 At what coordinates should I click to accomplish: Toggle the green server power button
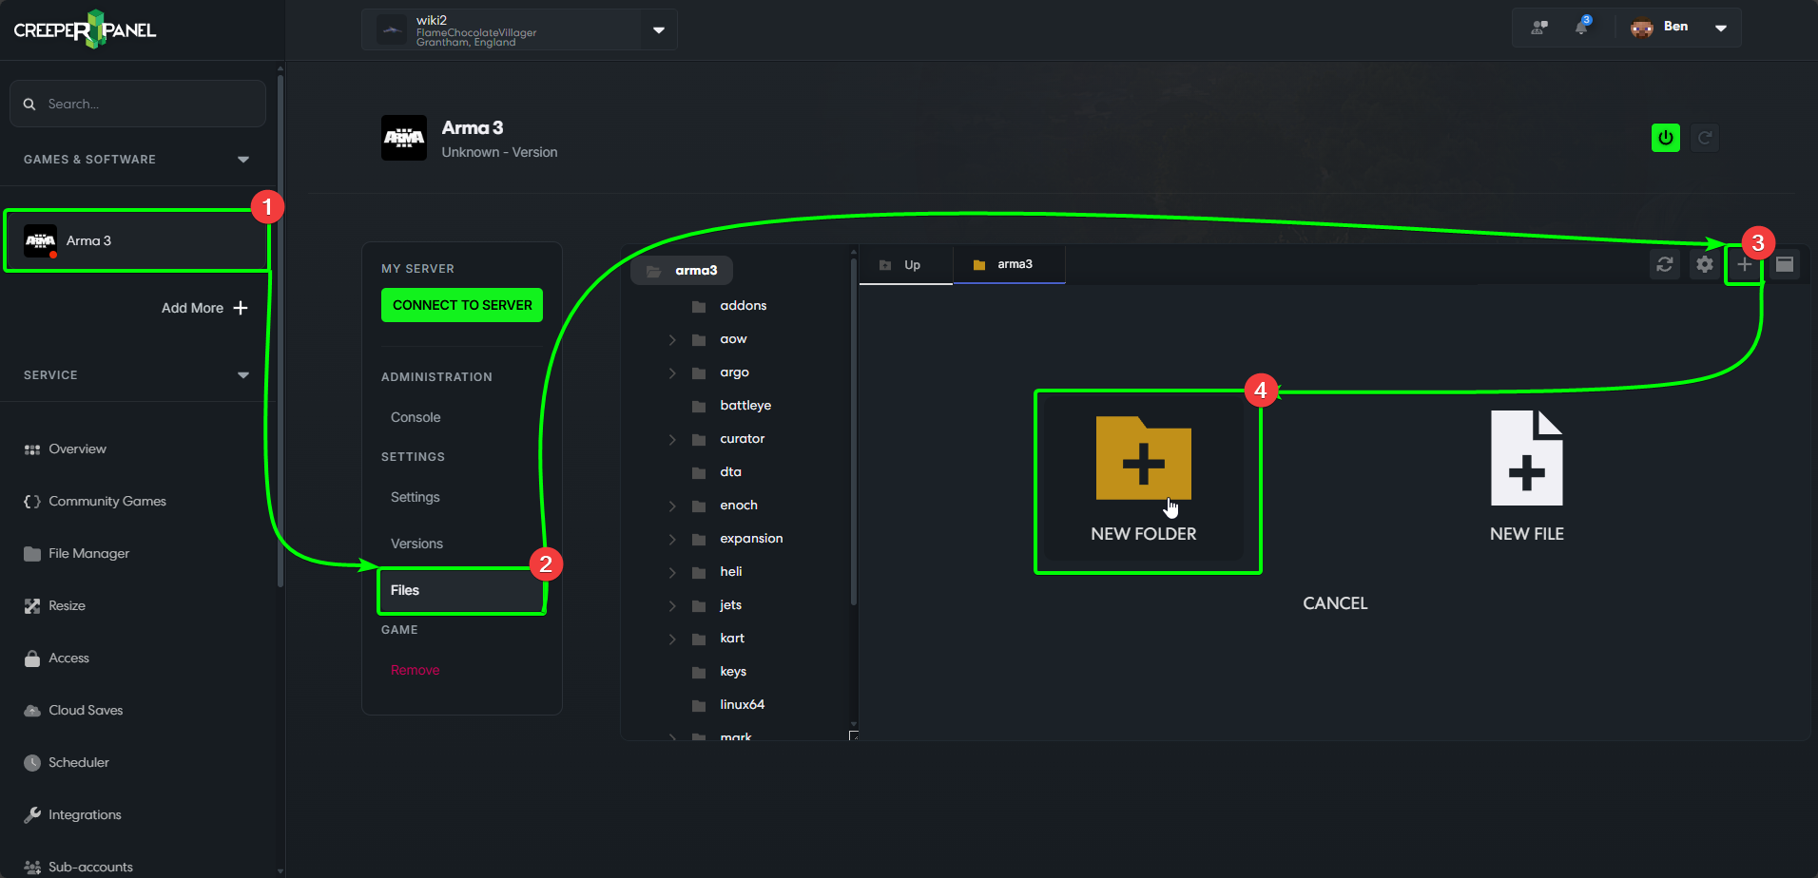pos(1665,137)
